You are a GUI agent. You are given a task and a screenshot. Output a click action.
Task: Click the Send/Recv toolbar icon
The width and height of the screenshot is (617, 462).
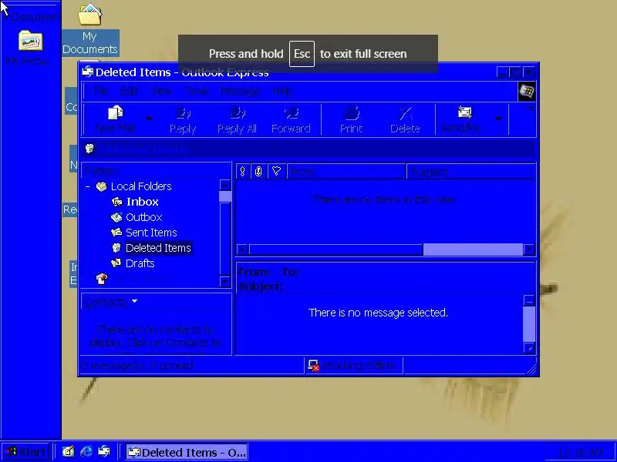465,112
